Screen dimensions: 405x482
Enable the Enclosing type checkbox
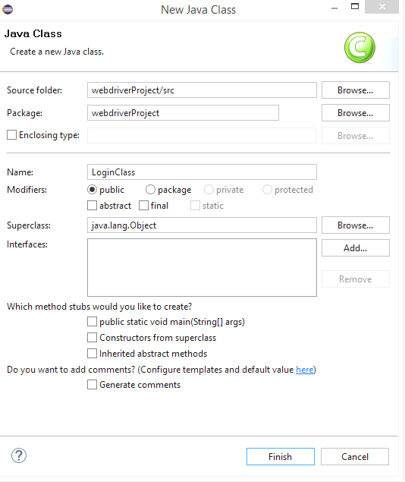coord(11,134)
